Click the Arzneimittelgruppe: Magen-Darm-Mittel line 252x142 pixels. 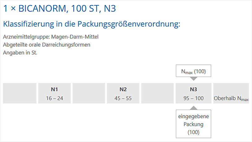[x=51, y=37]
